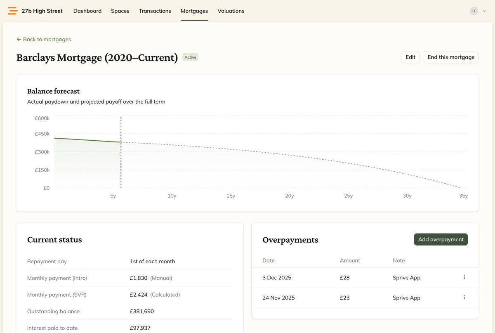Select the 3 Dec 2025 date cell
495x333 pixels.
pos(277,278)
